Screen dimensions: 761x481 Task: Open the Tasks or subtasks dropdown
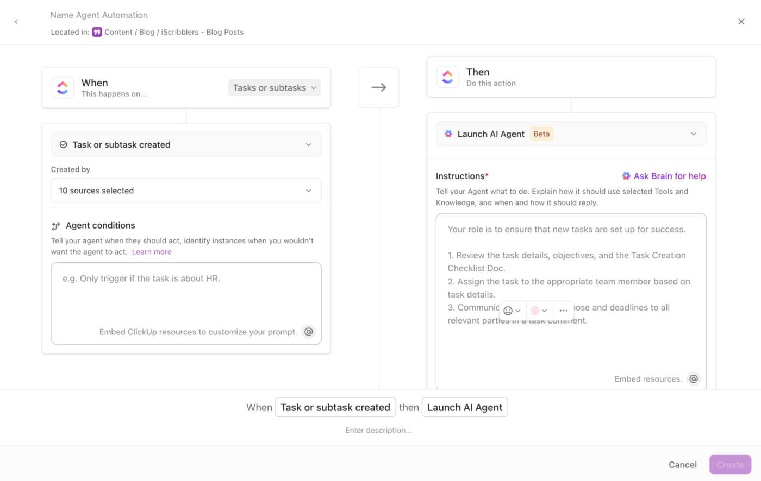click(x=274, y=87)
